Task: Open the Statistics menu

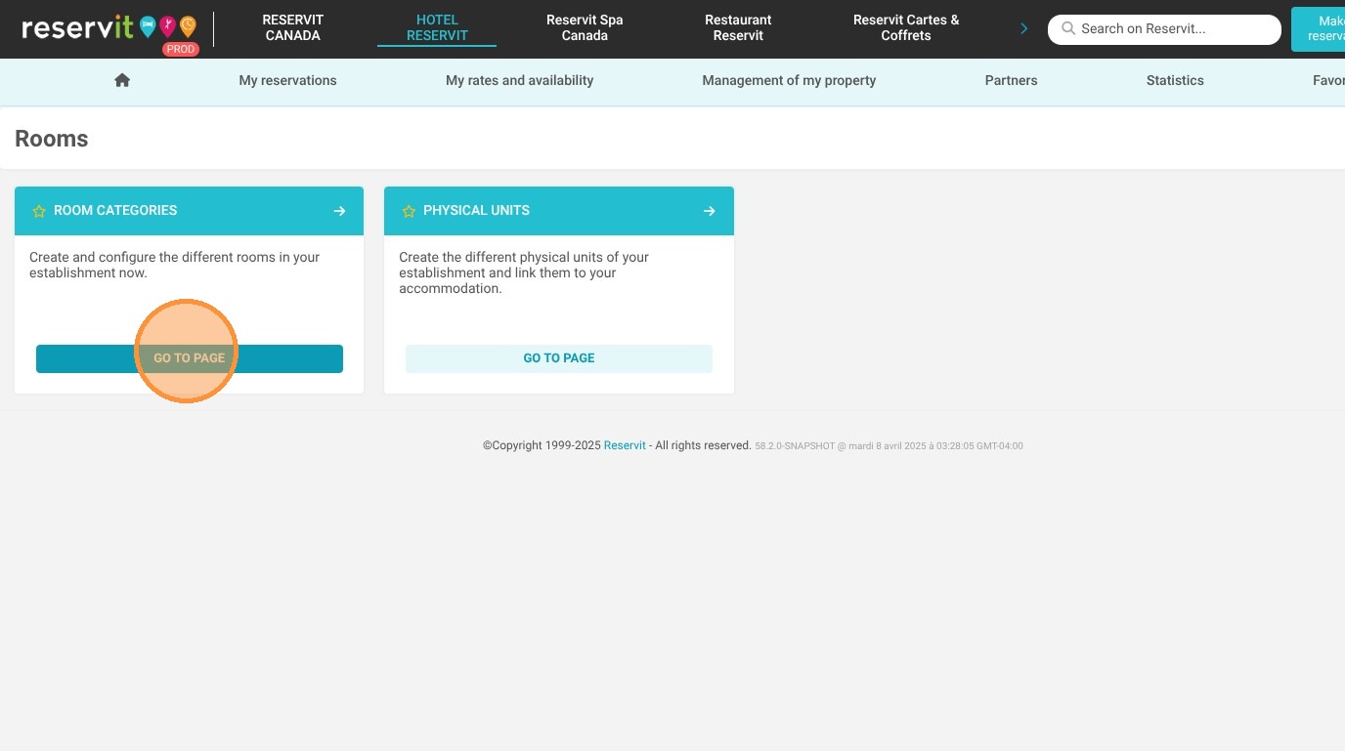Action: click(x=1175, y=80)
